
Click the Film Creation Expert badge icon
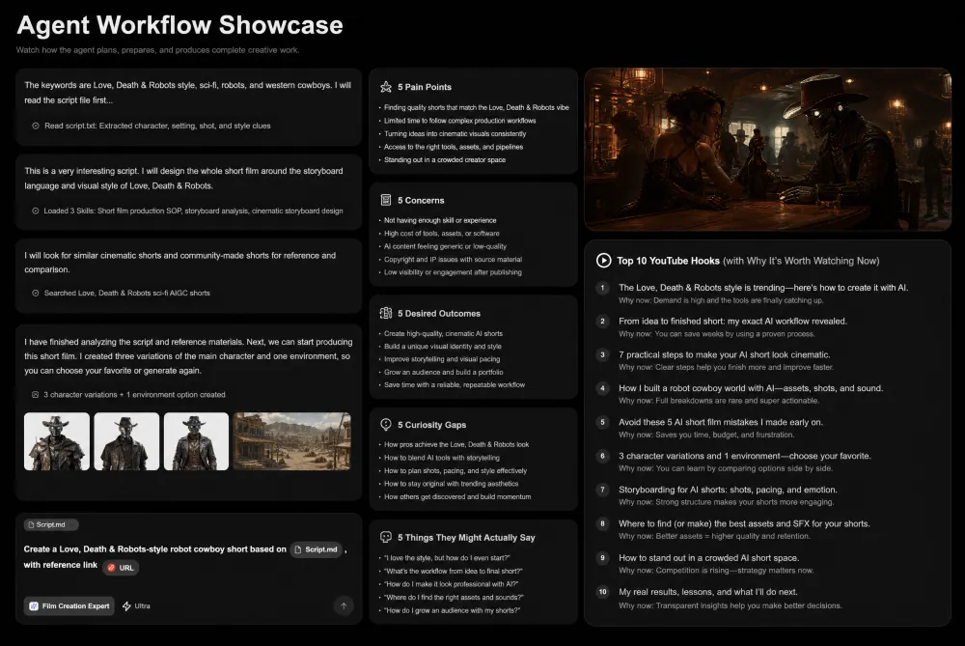34,606
